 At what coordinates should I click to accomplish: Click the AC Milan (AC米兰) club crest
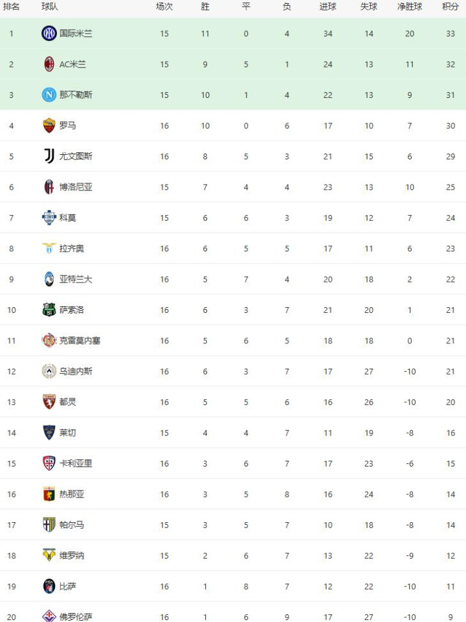tap(49, 64)
